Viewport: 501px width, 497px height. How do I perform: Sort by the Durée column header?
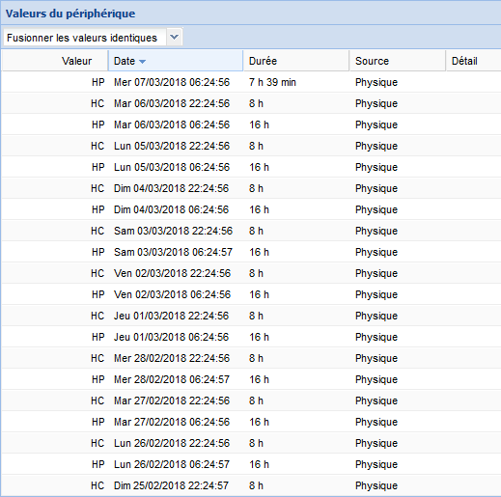(x=296, y=61)
